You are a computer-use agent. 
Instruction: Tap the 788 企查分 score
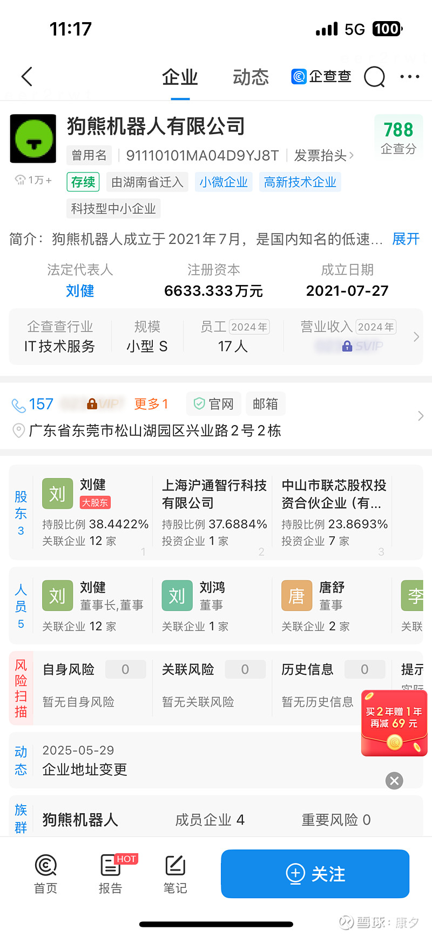pyautogui.click(x=399, y=138)
